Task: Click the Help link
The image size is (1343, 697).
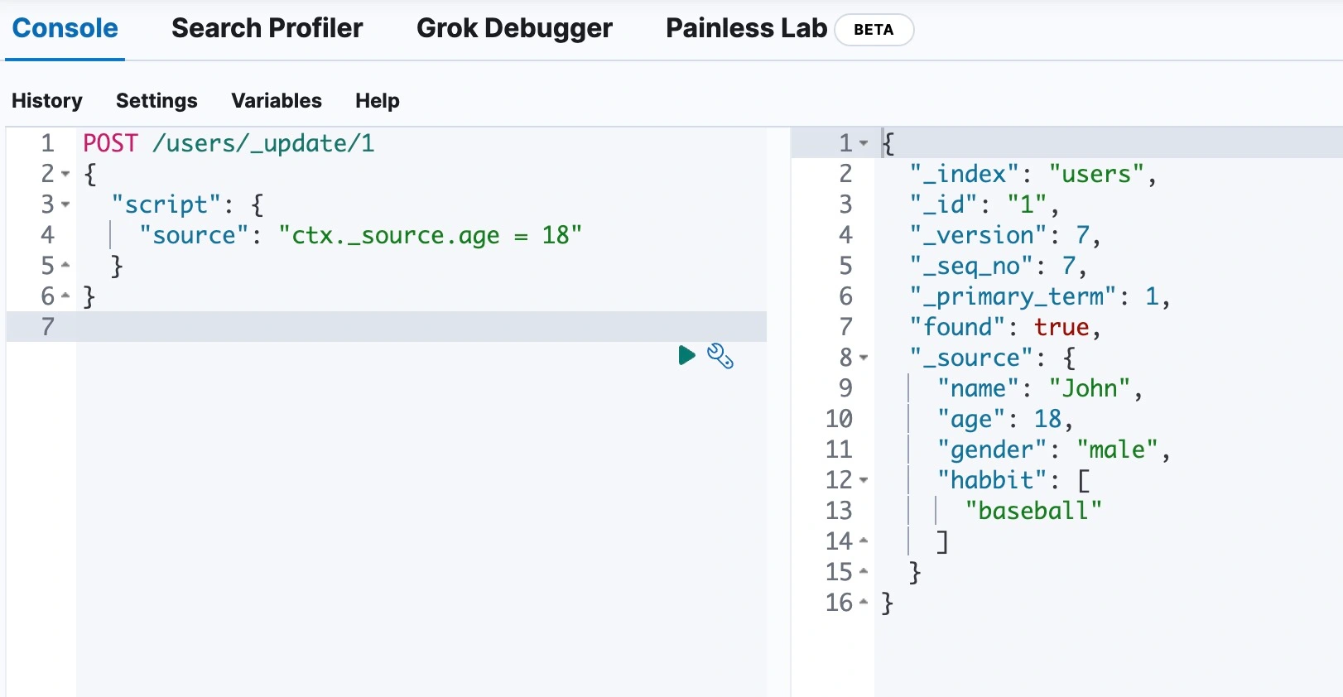Action: tap(377, 101)
